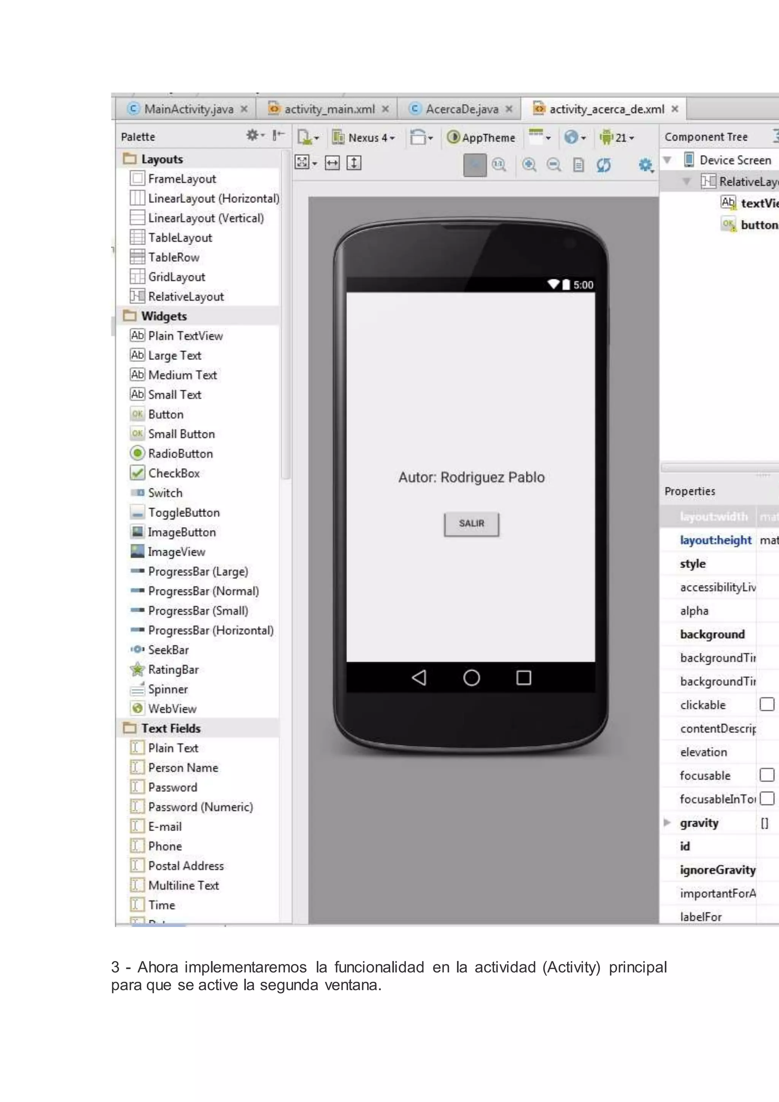The image size is (779, 1102).
Task: Enable the clickable property checkbox
Action: point(766,704)
